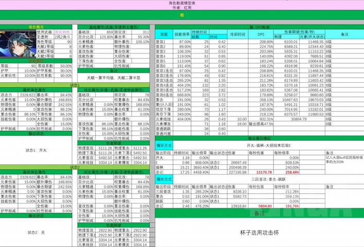Screen dimensions: 364x247
Task: Click the 状态1 light green header bar
Action: pos(75,85)
